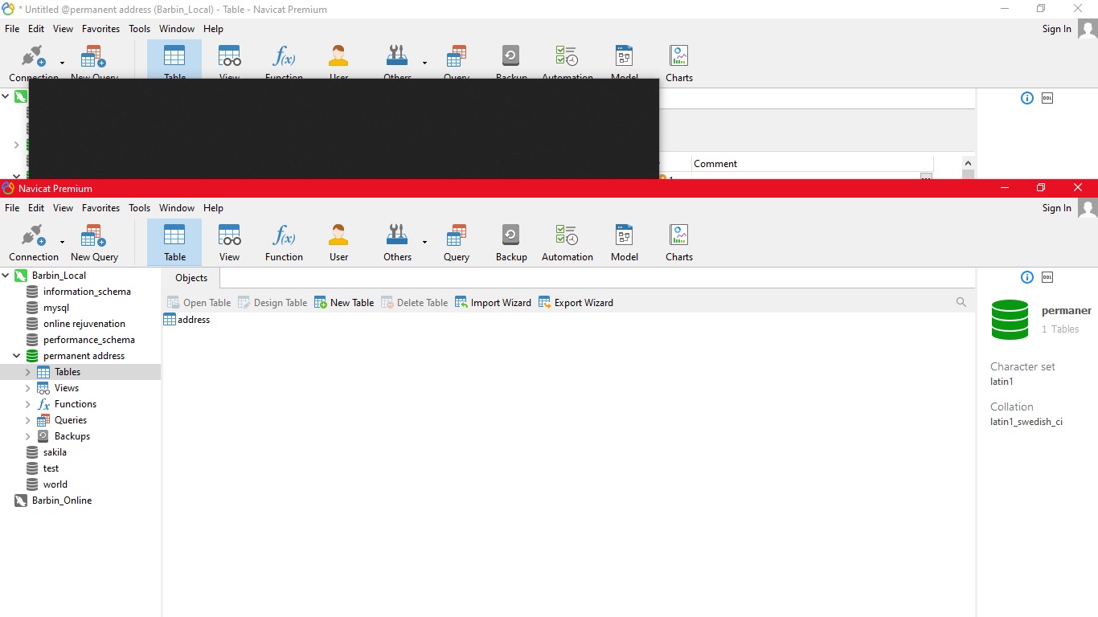The width and height of the screenshot is (1098, 617).
Task: Click the New Table button
Action: point(344,303)
